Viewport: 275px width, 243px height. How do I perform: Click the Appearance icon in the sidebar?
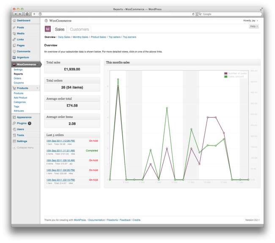14,117
